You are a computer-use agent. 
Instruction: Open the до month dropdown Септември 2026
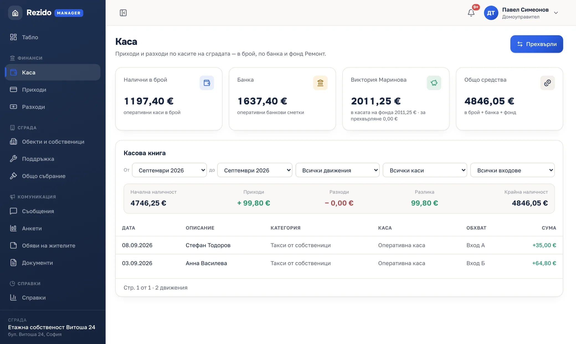254,170
